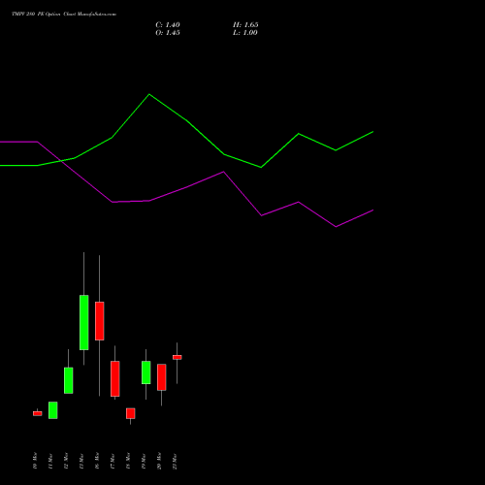Click the peak of the green indicator line
This screenshot has width=485, height=485.
(149, 94)
